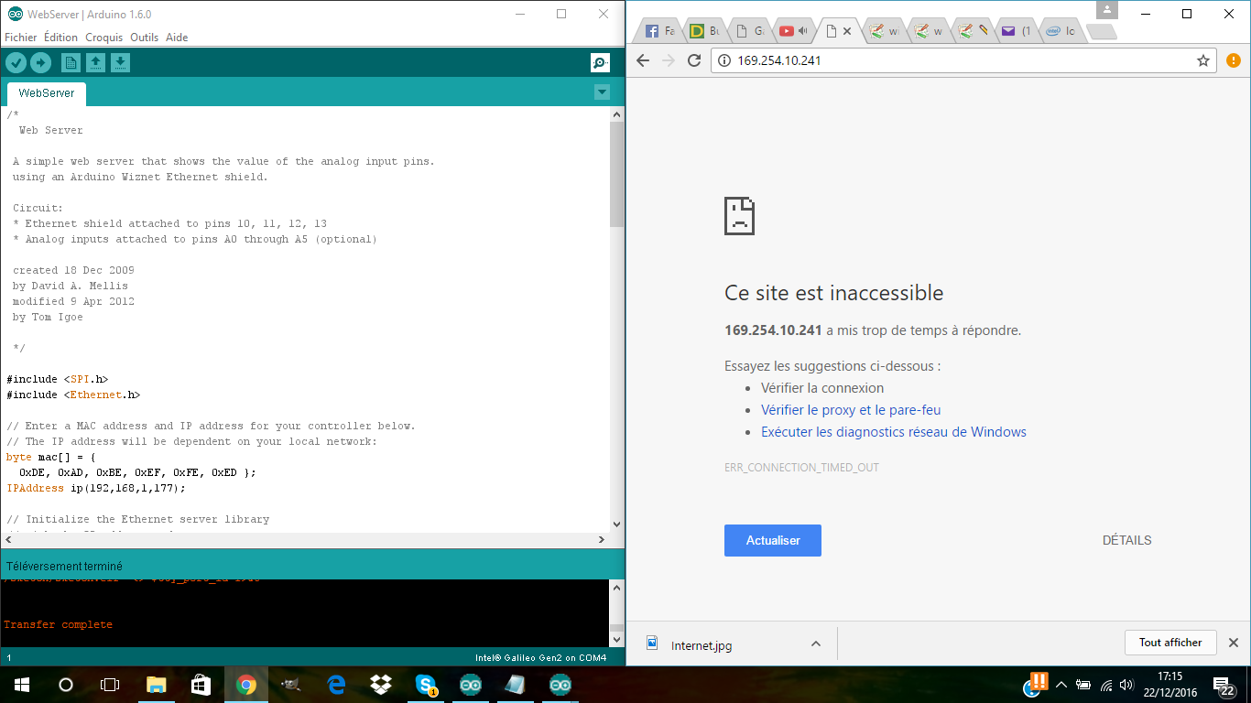The width and height of the screenshot is (1251, 703).
Task: Open the Serial Monitor magnifier icon
Action: pyautogui.click(x=600, y=62)
